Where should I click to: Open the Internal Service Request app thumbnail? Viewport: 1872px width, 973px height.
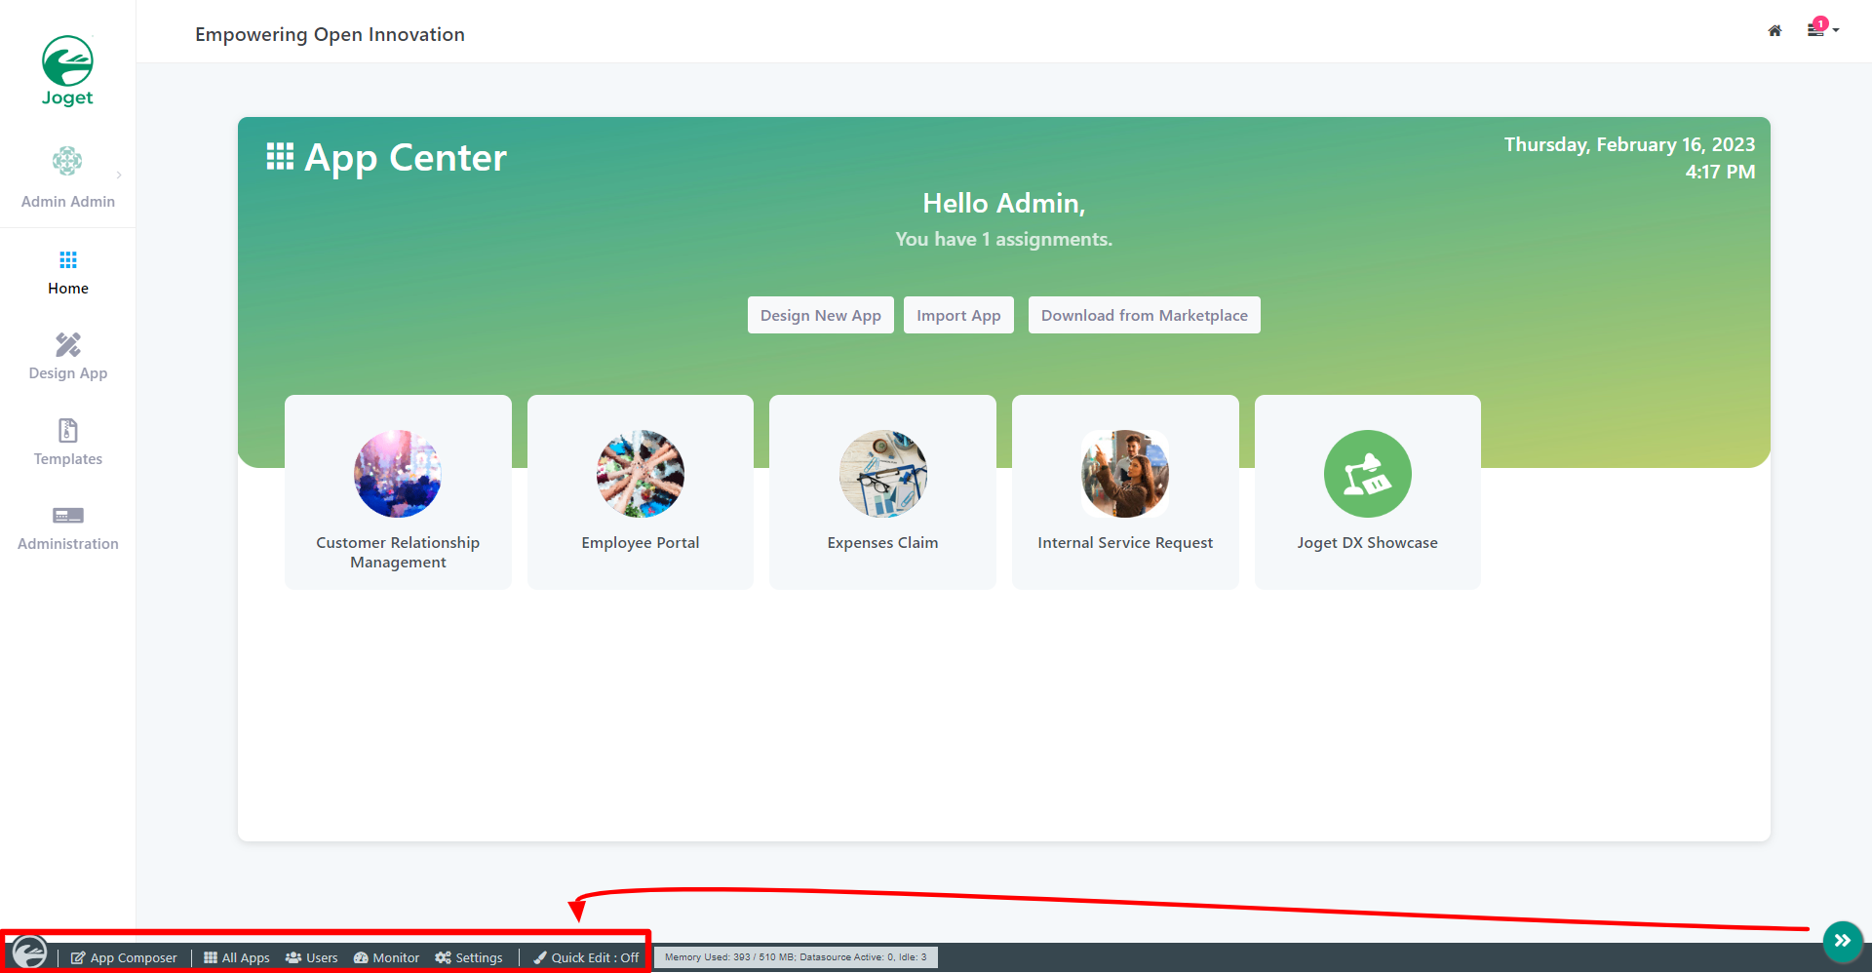coord(1125,474)
